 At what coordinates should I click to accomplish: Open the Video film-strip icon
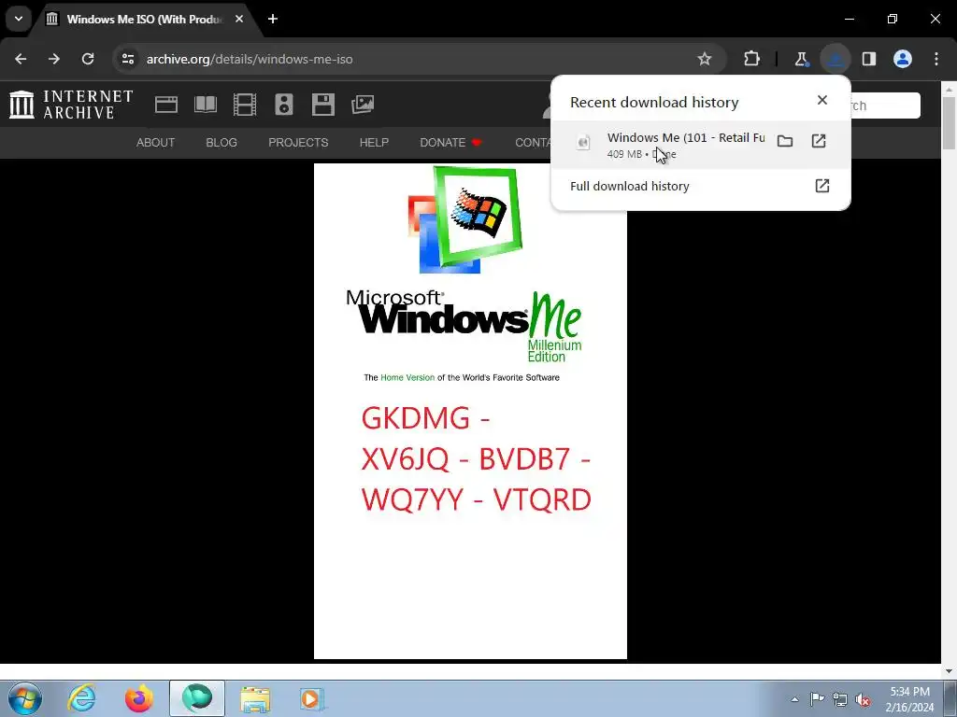click(245, 105)
